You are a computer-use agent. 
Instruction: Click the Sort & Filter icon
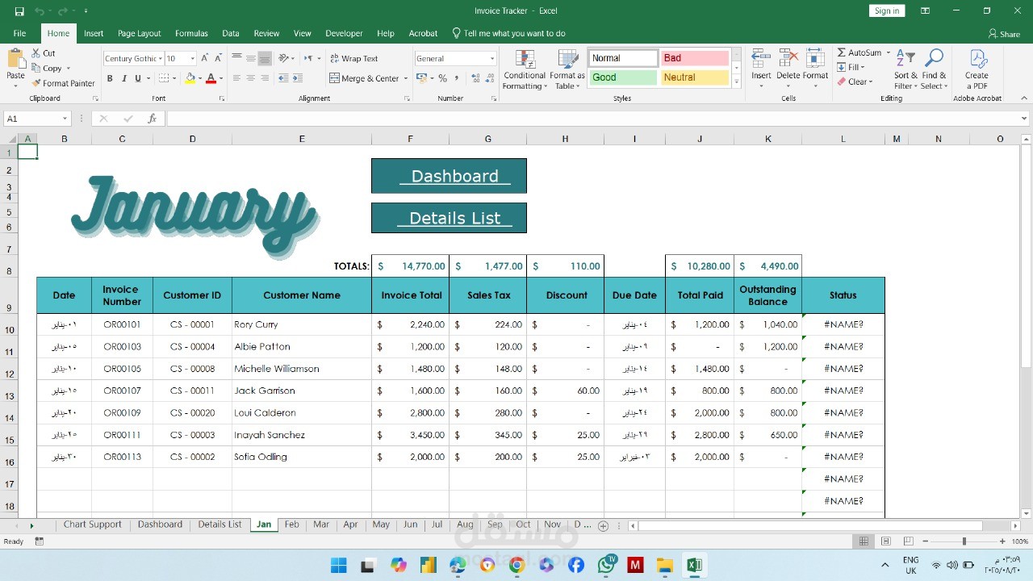tap(905, 59)
